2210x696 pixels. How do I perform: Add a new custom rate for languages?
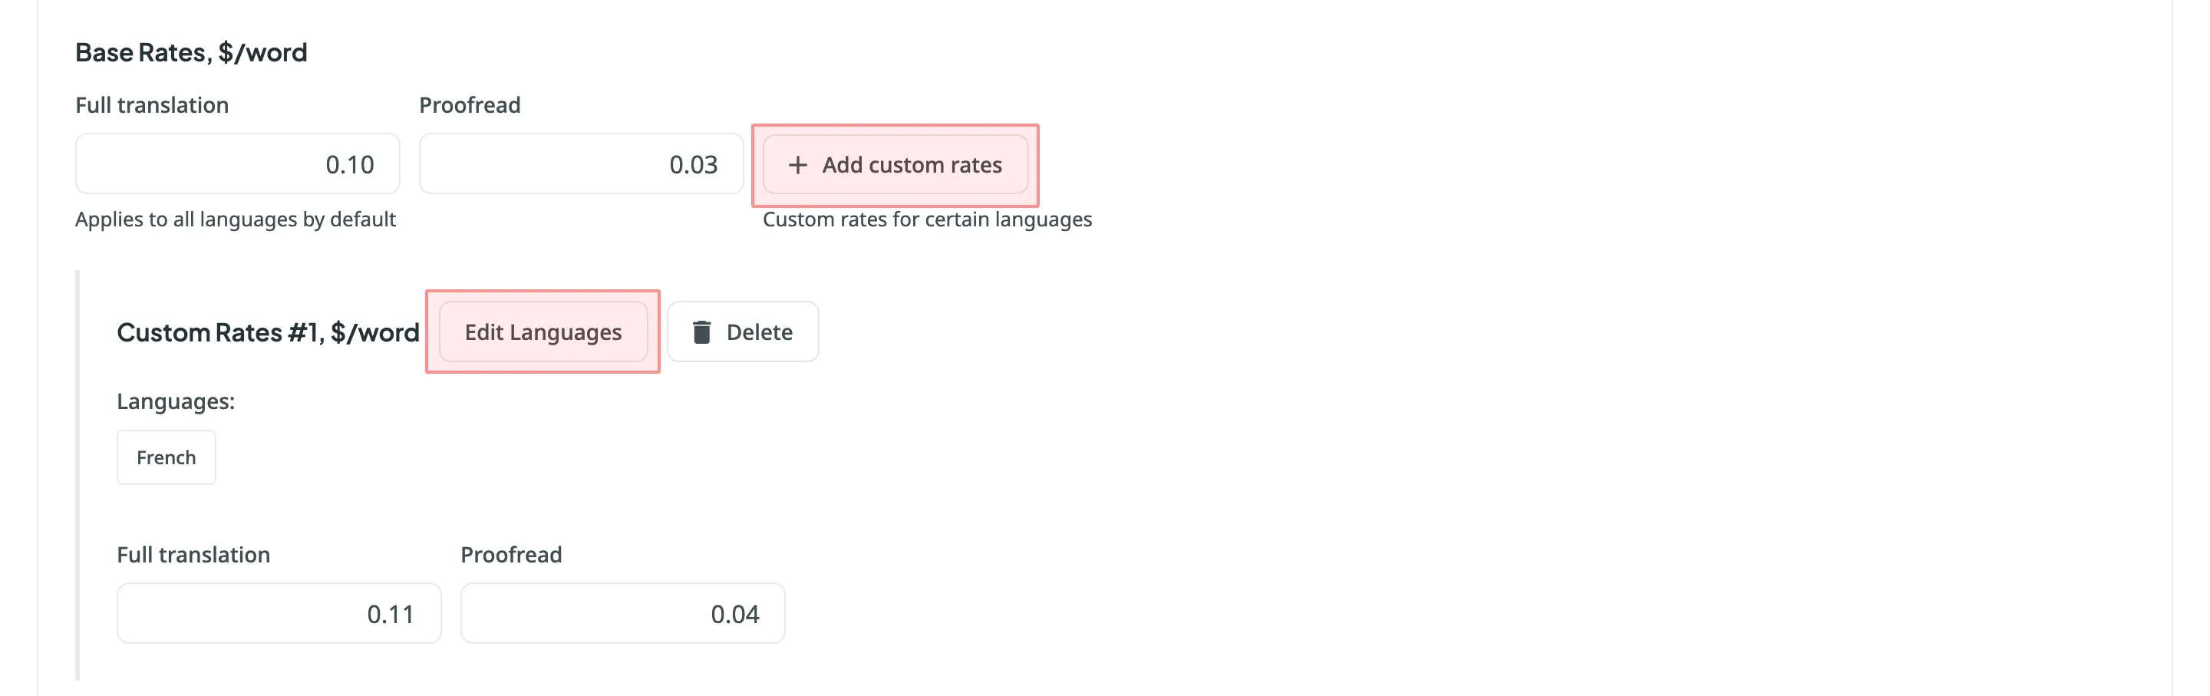point(895,165)
